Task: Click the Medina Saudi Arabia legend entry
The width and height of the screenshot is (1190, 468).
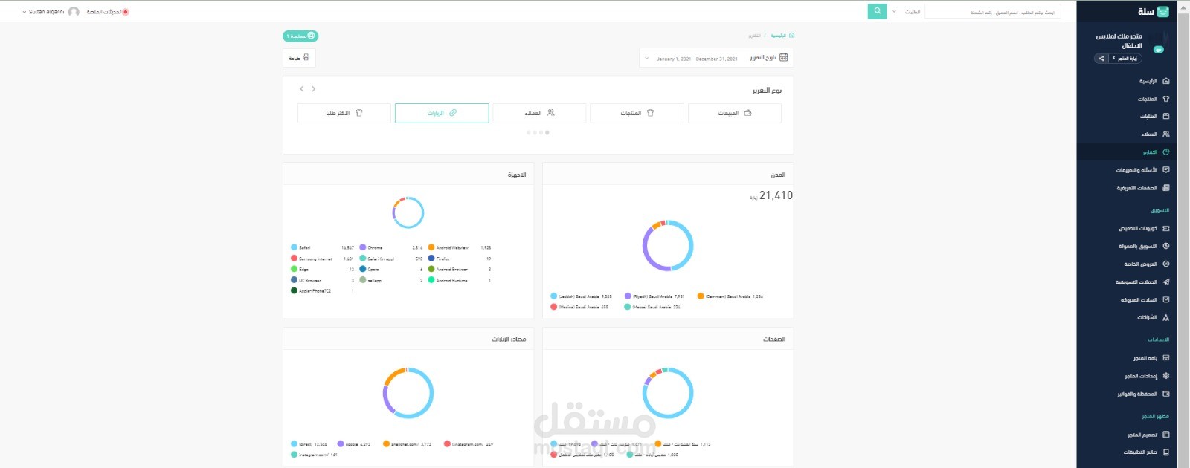Action: point(580,307)
